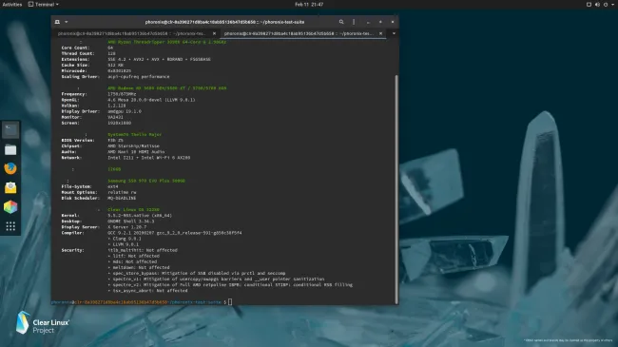Click the 'Clear Linux OS' operating system line
The height and width of the screenshot is (347, 618).
point(134,209)
